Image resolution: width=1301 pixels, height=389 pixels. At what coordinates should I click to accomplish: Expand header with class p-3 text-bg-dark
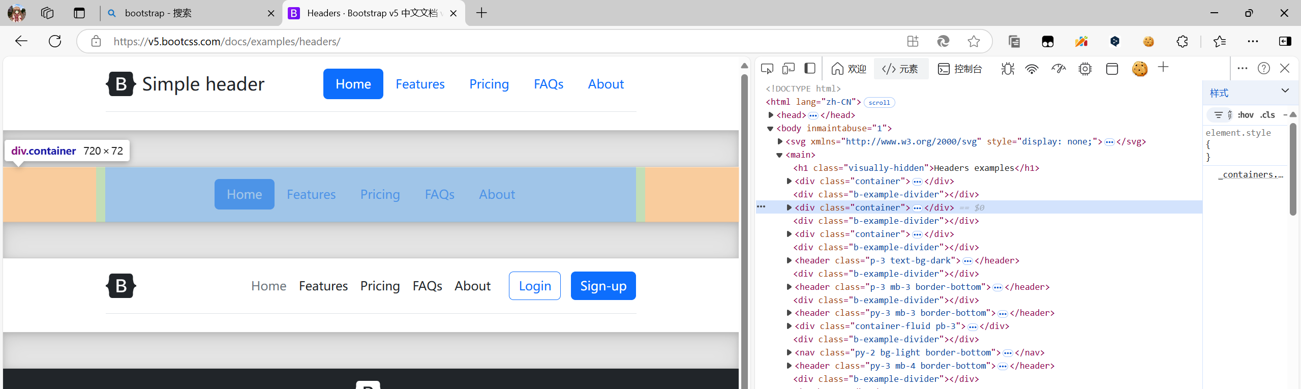789,260
